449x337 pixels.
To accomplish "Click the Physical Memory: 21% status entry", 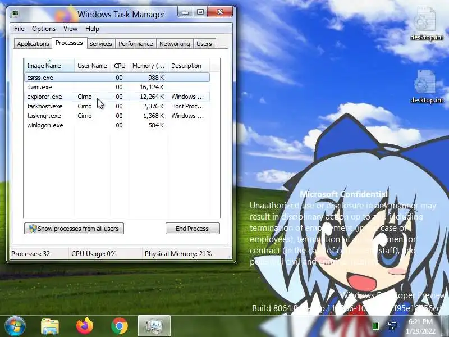I will 178,254.
